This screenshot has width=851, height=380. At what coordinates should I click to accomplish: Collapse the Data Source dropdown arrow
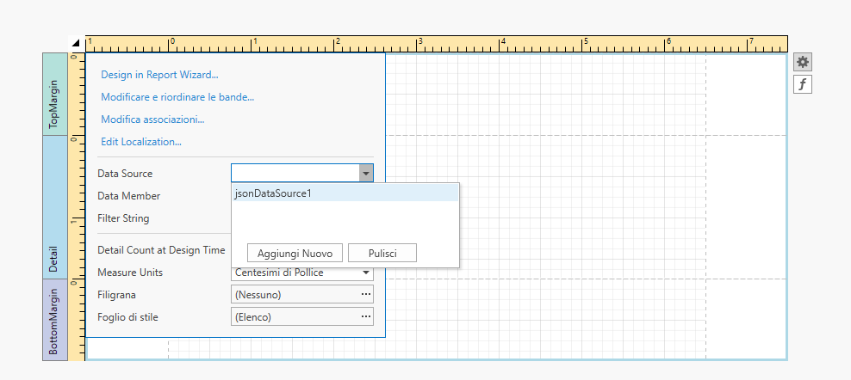click(366, 174)
